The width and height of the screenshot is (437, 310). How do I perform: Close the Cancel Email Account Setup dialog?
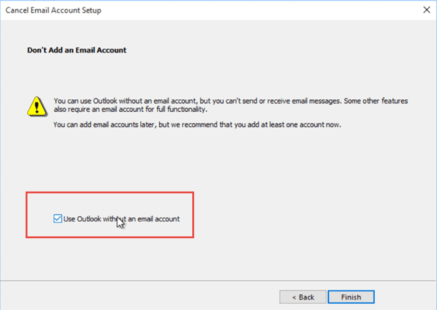pyautogui.click(x=426, y=10)
